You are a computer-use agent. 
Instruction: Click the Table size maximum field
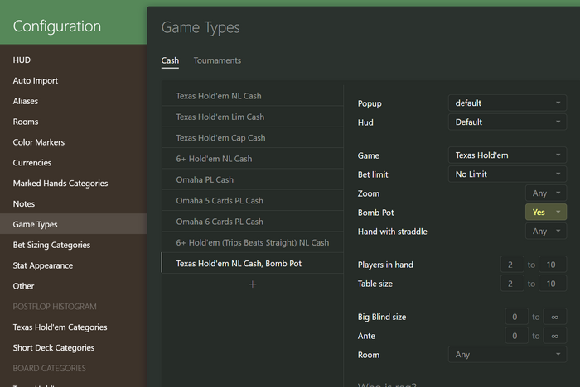pyautogui.click(x=552, y=284)
